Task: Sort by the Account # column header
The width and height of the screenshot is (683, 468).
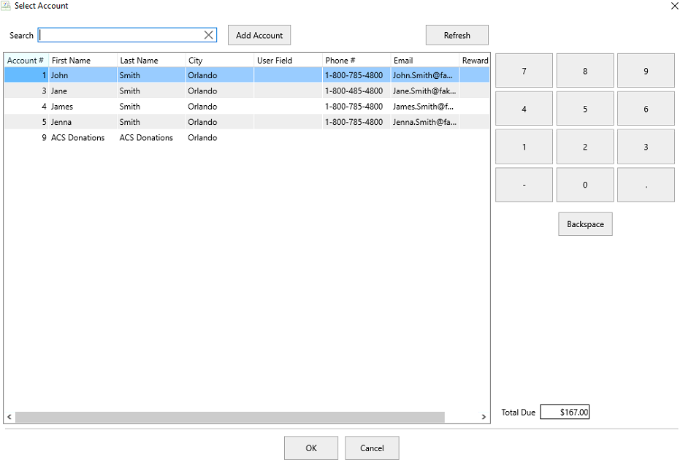Action: coord(26,61)
